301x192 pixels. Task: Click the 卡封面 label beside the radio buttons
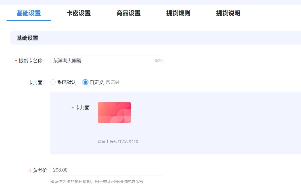pyautogui.click(x=36, y=82)
